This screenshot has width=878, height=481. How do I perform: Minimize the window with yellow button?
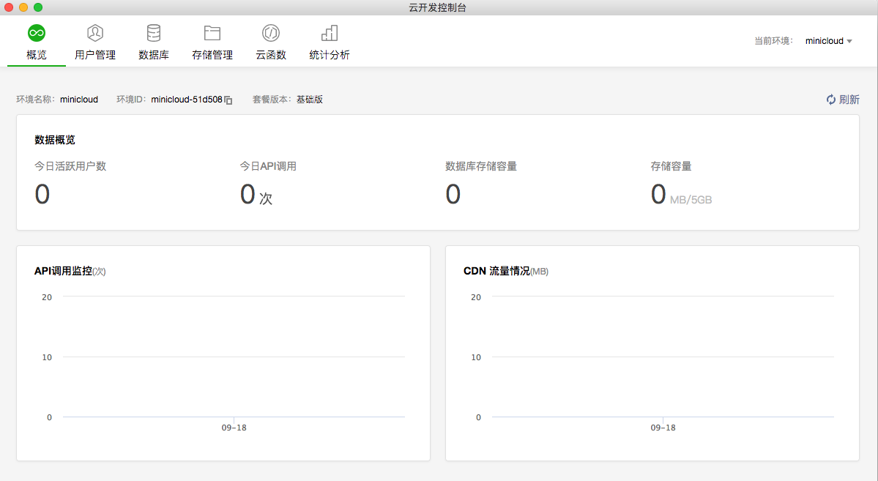[x=23, y=7]
